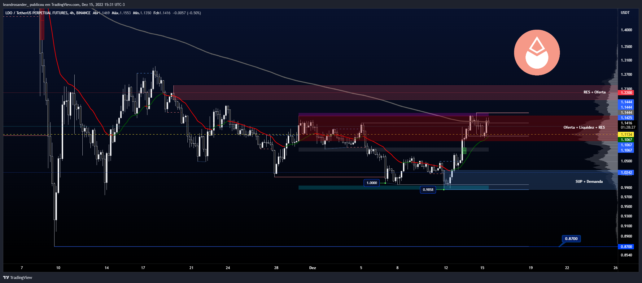642x283 pixels.
Task: Click the 0.9100 tick on the price axis
Action: click(x=627, y=226)
